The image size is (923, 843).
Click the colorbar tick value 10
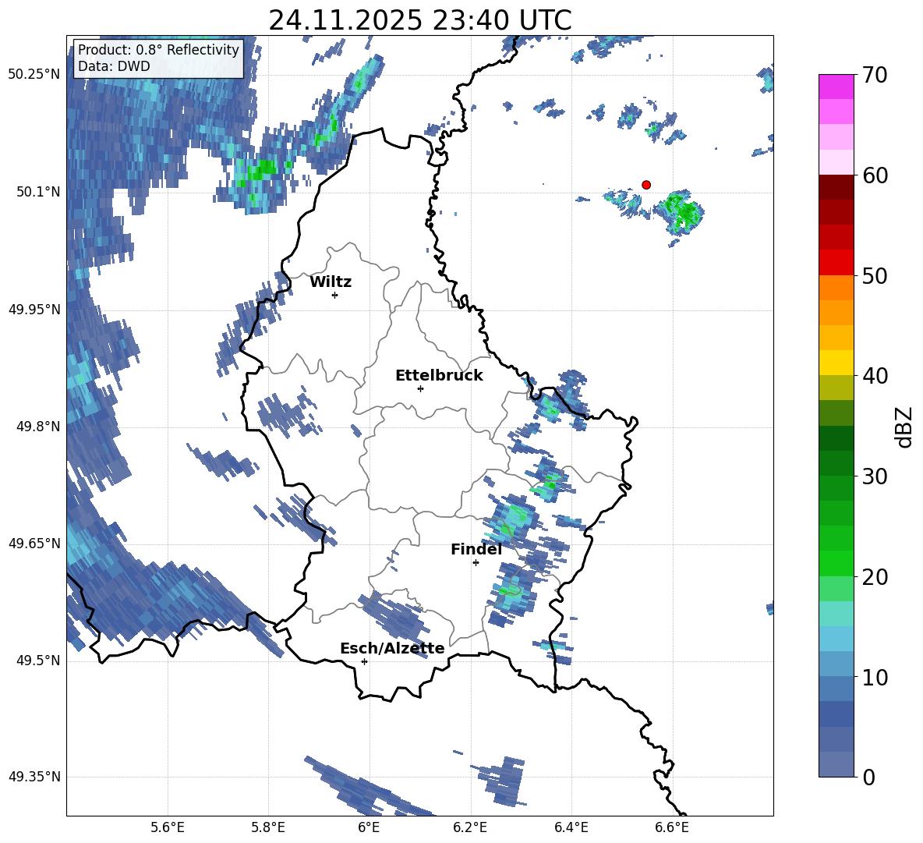(875, 677)
